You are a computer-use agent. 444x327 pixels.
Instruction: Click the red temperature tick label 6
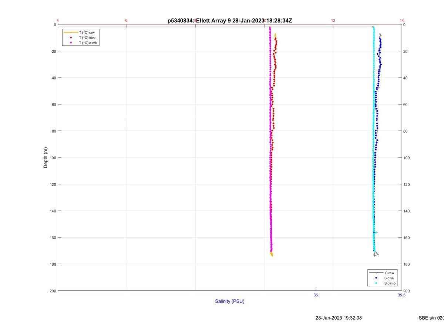pyautogui.click(x=127, y=20)
